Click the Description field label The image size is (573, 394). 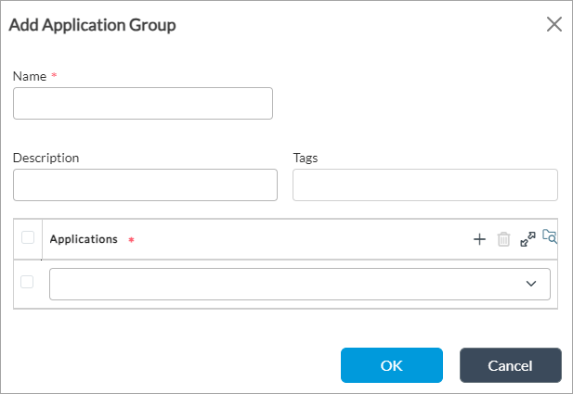click(46, 158)
